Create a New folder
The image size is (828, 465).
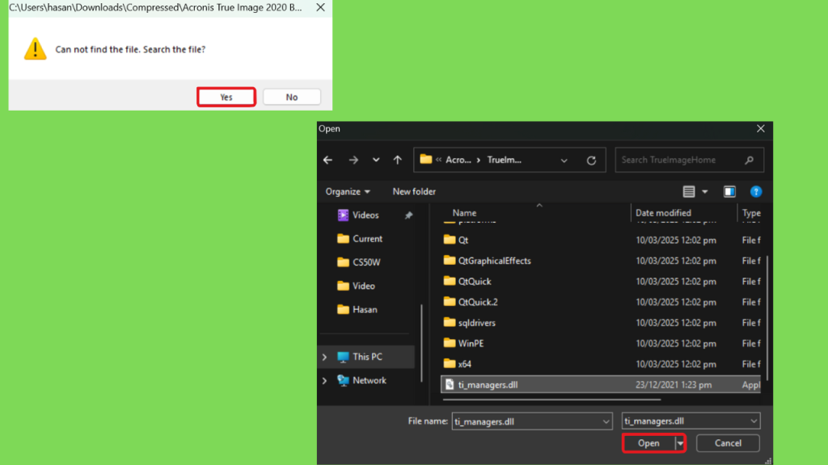[414, 191]
